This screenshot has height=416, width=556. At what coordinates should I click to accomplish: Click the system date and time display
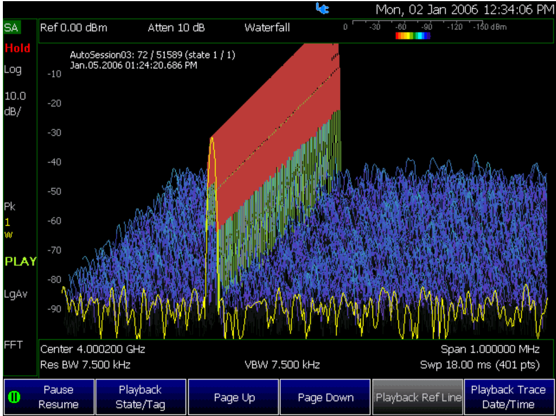coord(464,9)
